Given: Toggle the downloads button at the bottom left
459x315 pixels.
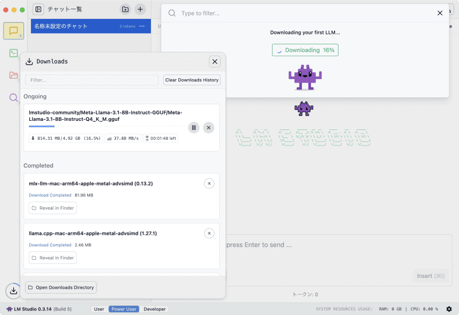Looking at the screenshot, I should [13, 291].
